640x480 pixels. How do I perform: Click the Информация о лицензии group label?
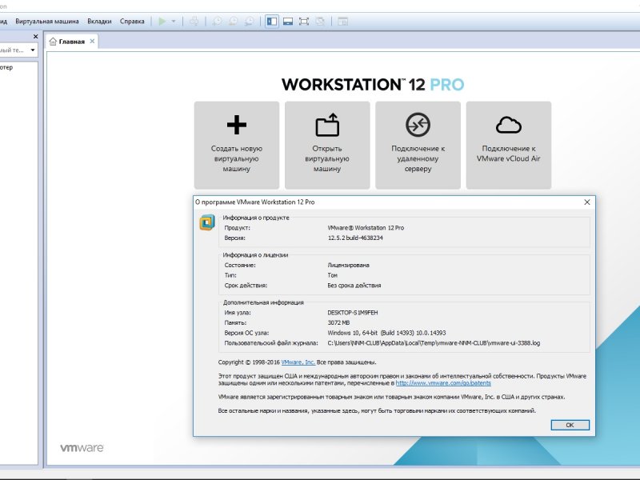pos(255,255)
